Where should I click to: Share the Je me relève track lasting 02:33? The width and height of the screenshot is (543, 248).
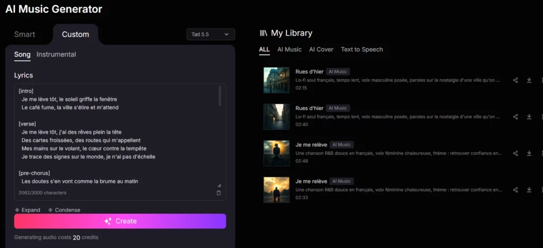pos(515,190)
